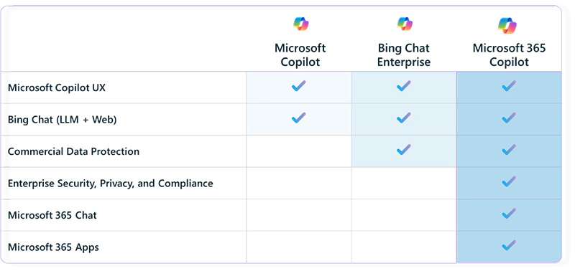Screen dimensions: 575x271
Task: Click the Enterprise Security checkmark under Microsoft 365 Copilot
Action: (x=509, y=182)
